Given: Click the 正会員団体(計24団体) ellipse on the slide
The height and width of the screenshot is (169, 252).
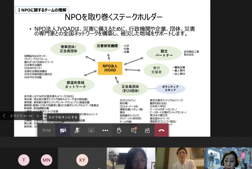Looking at the screenshot, I should (x=130, y=89).
